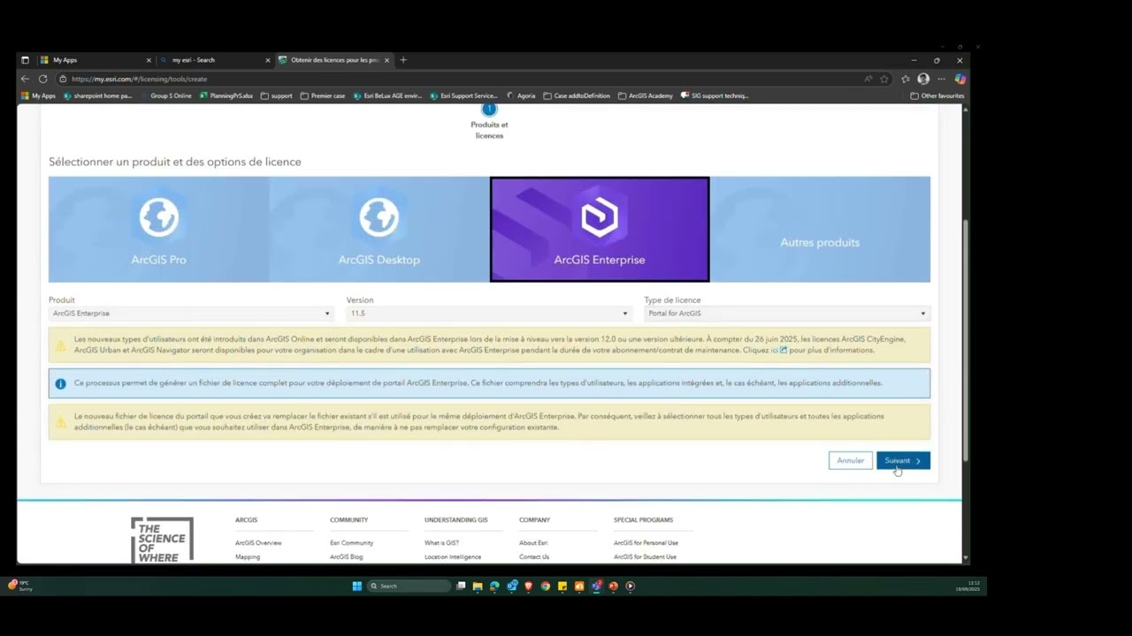Open the ArcGIS Overview footer link
This screenshot has width=1132, height=636.
pyautogui.click(x=258, y=543)
